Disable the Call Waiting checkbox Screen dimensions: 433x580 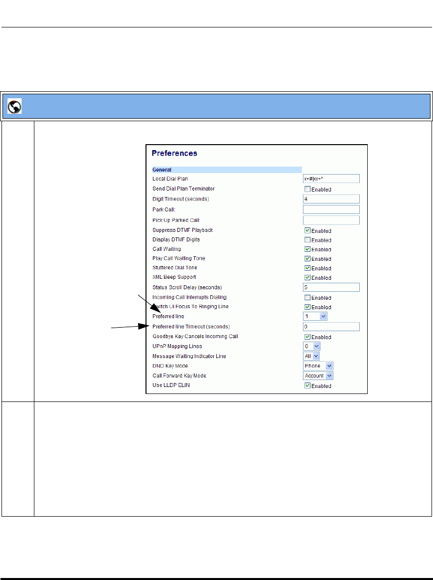click(x=307, y=249)
